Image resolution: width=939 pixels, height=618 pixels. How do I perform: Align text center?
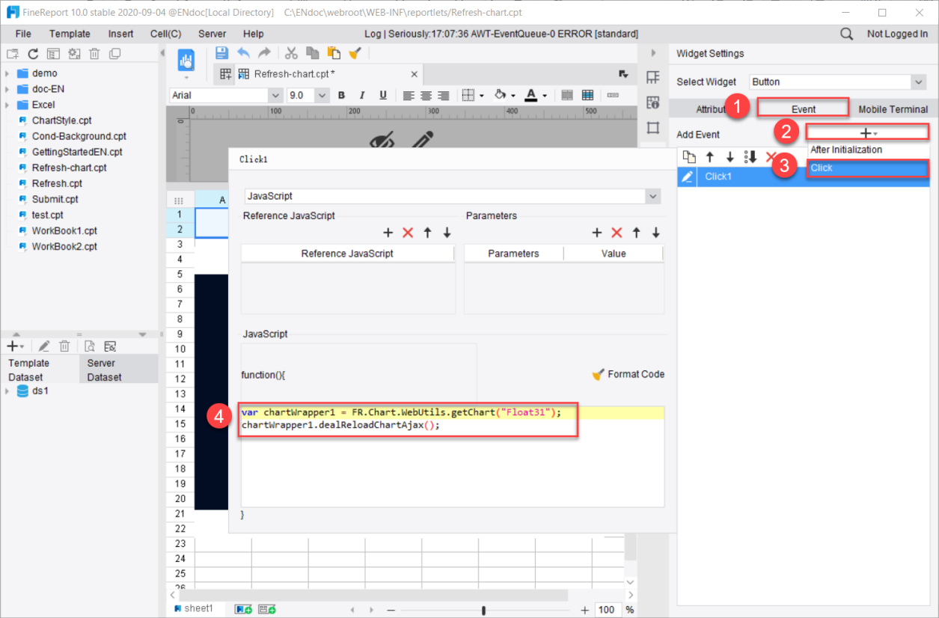point(426,95)
